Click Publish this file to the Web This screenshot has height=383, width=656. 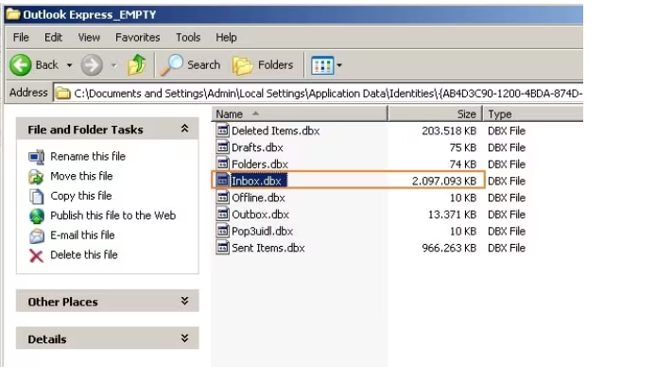[x=113, y=216]
